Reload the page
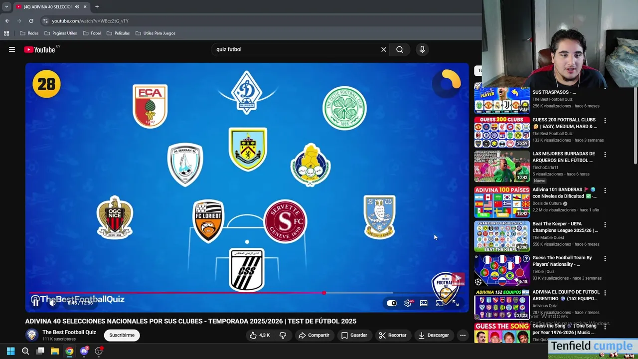The width and height of the screenshot is (638, 359). coord(31,21)
